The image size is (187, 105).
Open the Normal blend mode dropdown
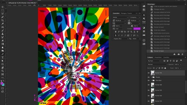coord(157,64)
